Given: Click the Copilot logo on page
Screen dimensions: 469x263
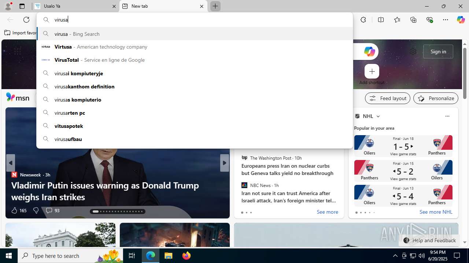Looking at the screenshot, I should (369, 52).
